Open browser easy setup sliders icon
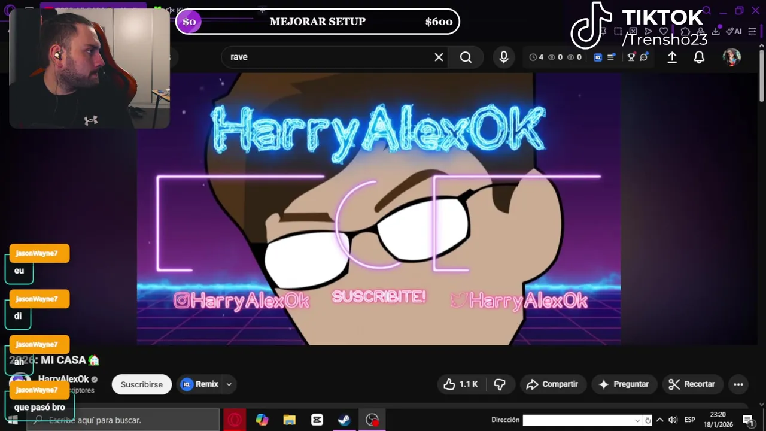The height and width of the screenshot is (431, 766). coord(752,31)
